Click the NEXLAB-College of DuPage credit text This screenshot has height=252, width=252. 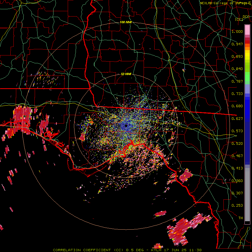pyautogui.click(x=225, y=3)
